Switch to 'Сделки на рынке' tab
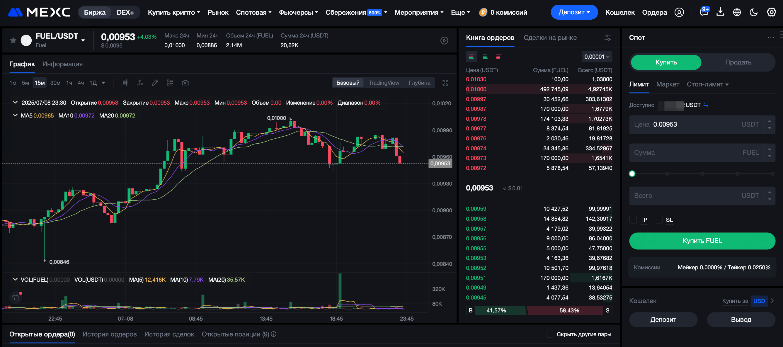The width and height of the screenshot is (783, 347). 550,38
